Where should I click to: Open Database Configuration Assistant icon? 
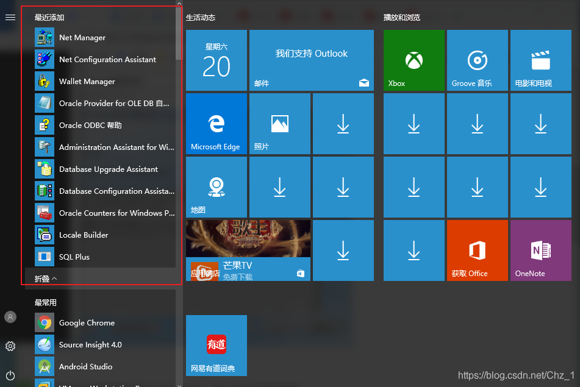(45, 191)
